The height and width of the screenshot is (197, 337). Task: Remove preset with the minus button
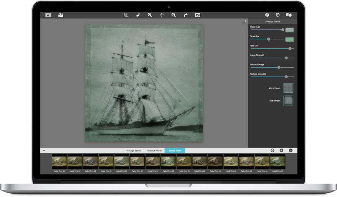coord(291,151)
